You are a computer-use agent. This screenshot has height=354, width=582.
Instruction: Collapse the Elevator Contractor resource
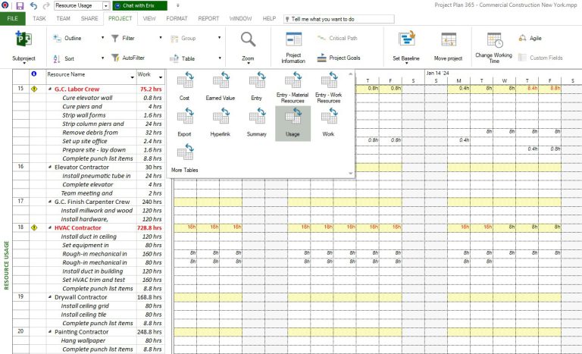(x=50, y=168)
